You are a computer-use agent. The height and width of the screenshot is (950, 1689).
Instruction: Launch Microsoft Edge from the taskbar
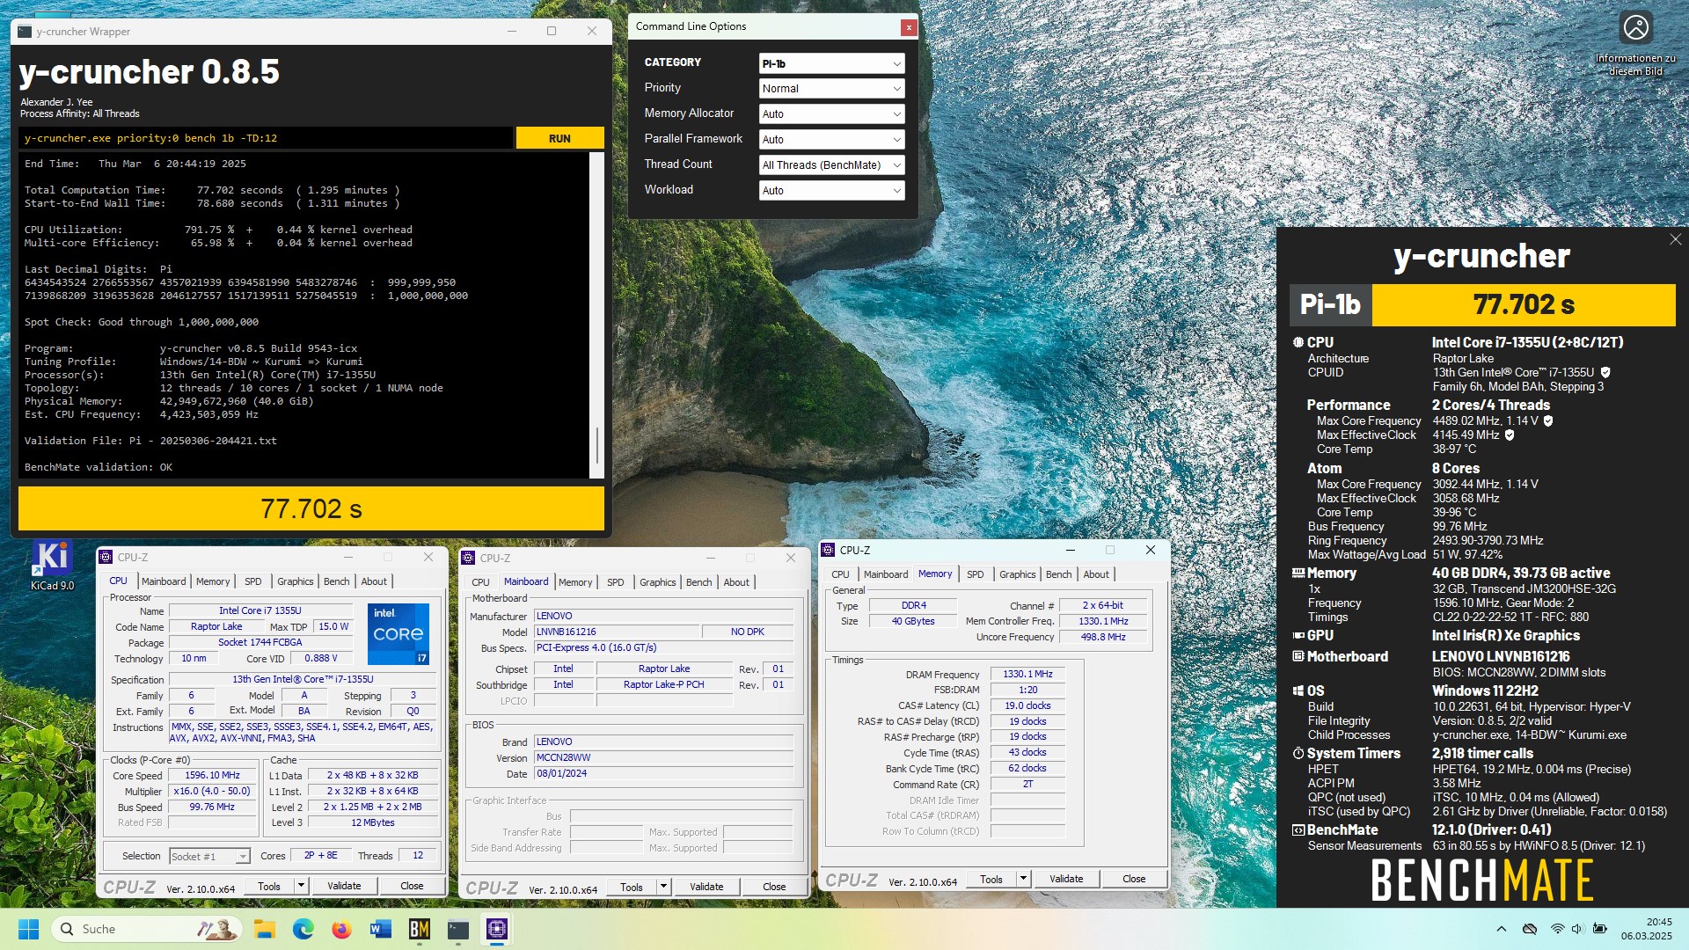point(303,929)
